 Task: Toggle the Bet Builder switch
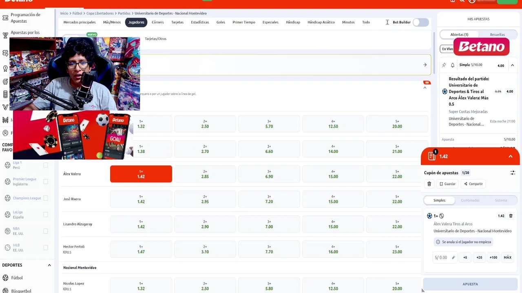click(421, 22)
